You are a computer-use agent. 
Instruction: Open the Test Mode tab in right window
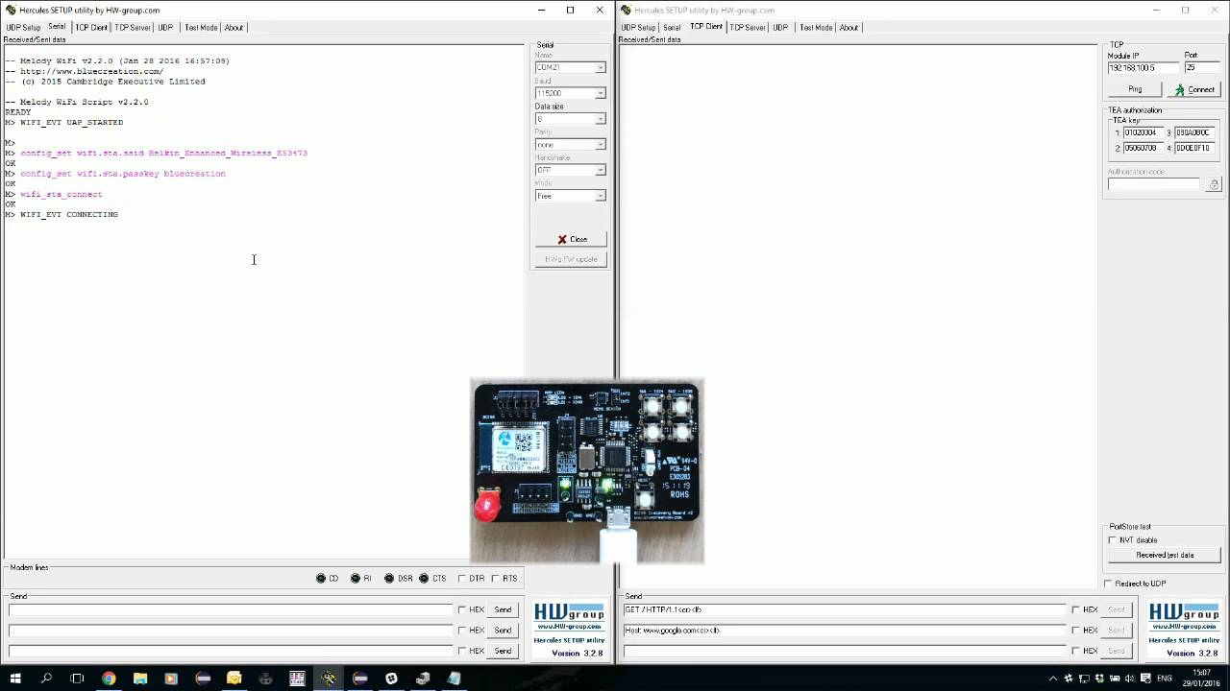click(816, 27)
